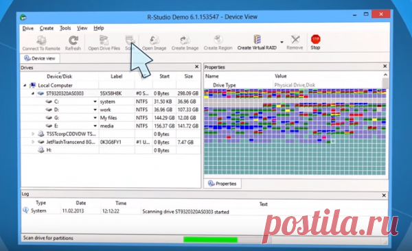Select the Properties tab below the scan map
412x251 pixels.
(222, 184)
